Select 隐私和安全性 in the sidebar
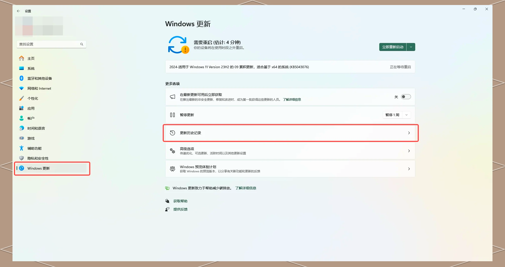 coord(51,158)
